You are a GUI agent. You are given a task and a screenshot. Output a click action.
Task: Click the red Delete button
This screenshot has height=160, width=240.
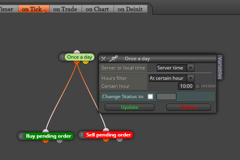[x=188, y=107]
